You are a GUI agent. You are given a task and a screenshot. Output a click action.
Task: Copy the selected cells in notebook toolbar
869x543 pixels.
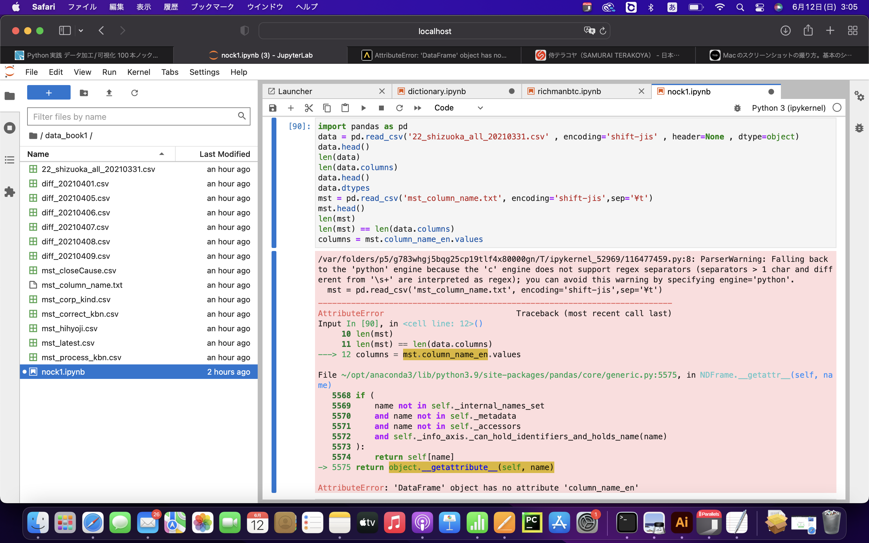[327, 108]
